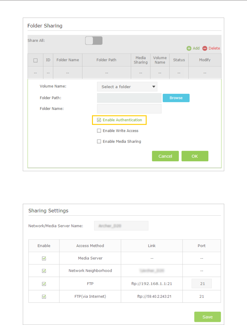Screen dimensions: 247x325
Task: Save the sharing settings
Action: click(x=207, y=317)
